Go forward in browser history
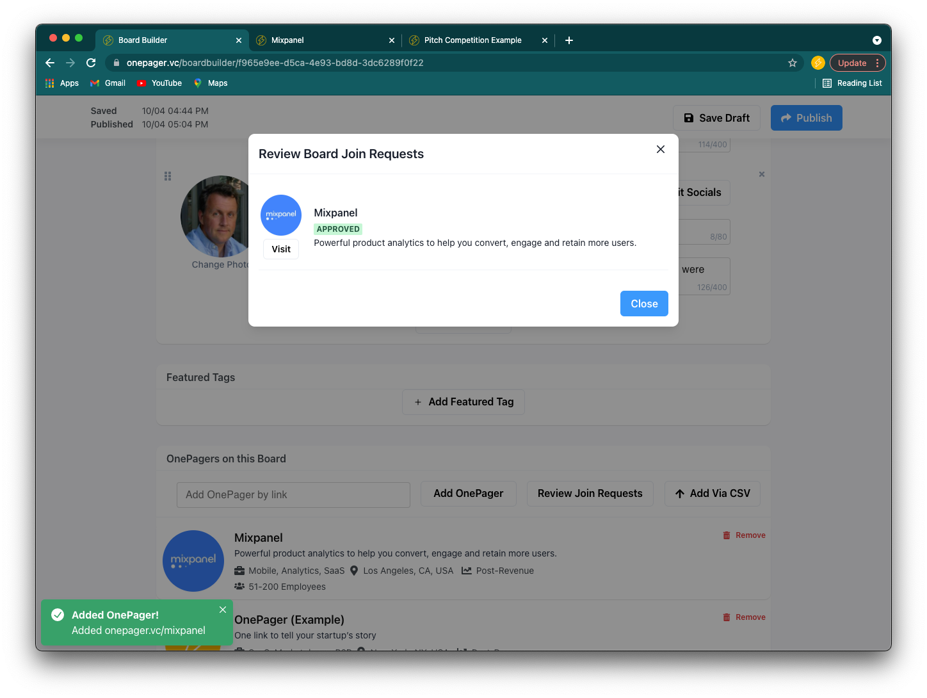Image resolution: width=927 pixels, height=698 pixels. pyautogui.click(x=70, y=63)
